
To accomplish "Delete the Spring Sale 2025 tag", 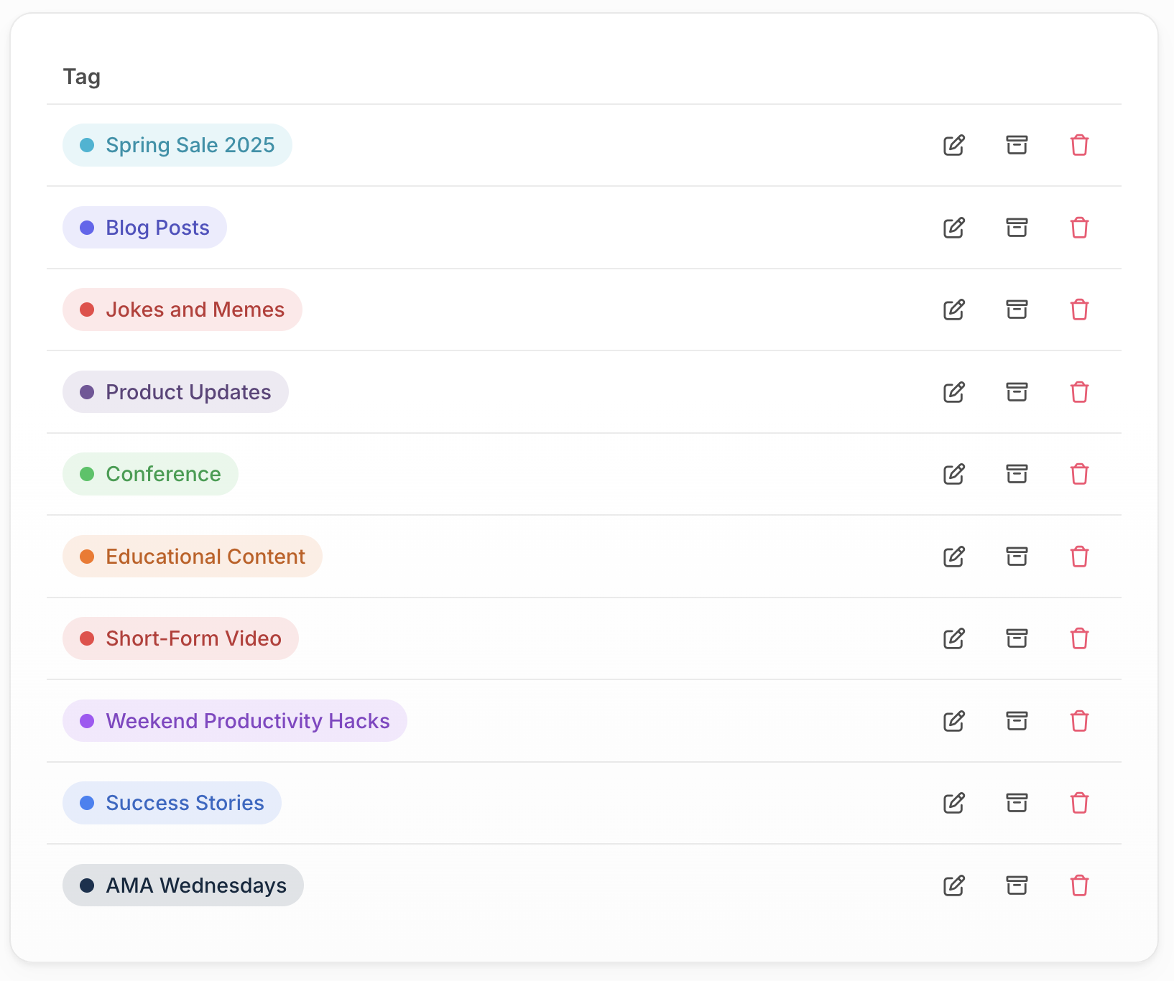I will tap(1079, 145).
